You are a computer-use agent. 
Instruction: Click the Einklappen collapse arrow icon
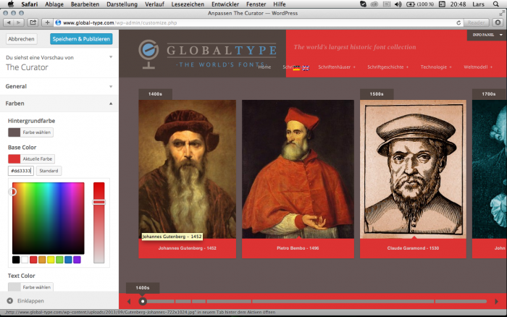point(10,301)
